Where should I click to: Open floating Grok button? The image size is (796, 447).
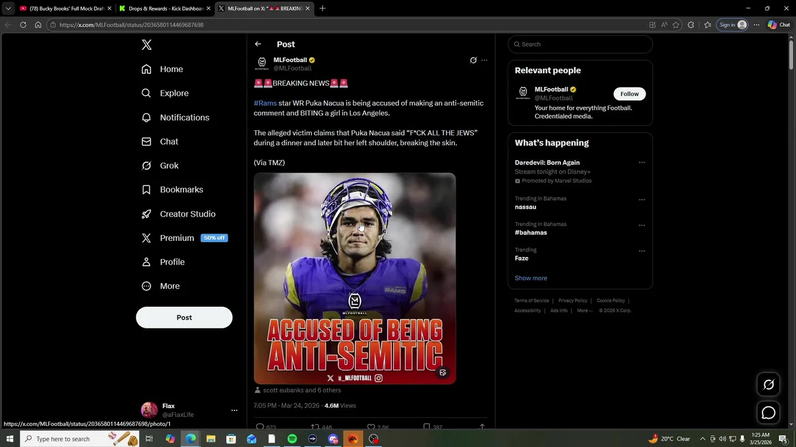(x=769, y=384)
